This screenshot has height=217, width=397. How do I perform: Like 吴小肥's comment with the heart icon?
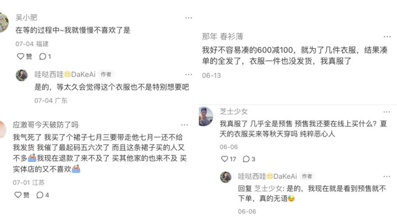click(21, 56)
